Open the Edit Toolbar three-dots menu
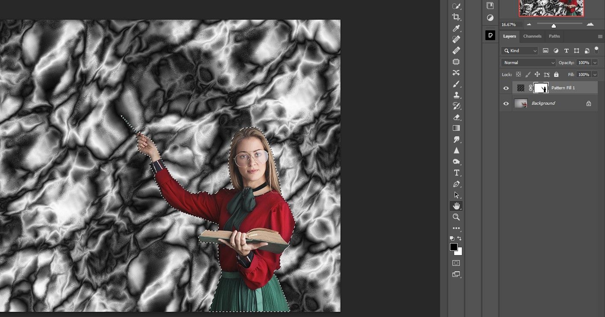Viewport: 605px width, 317px height. pos(456,228)
